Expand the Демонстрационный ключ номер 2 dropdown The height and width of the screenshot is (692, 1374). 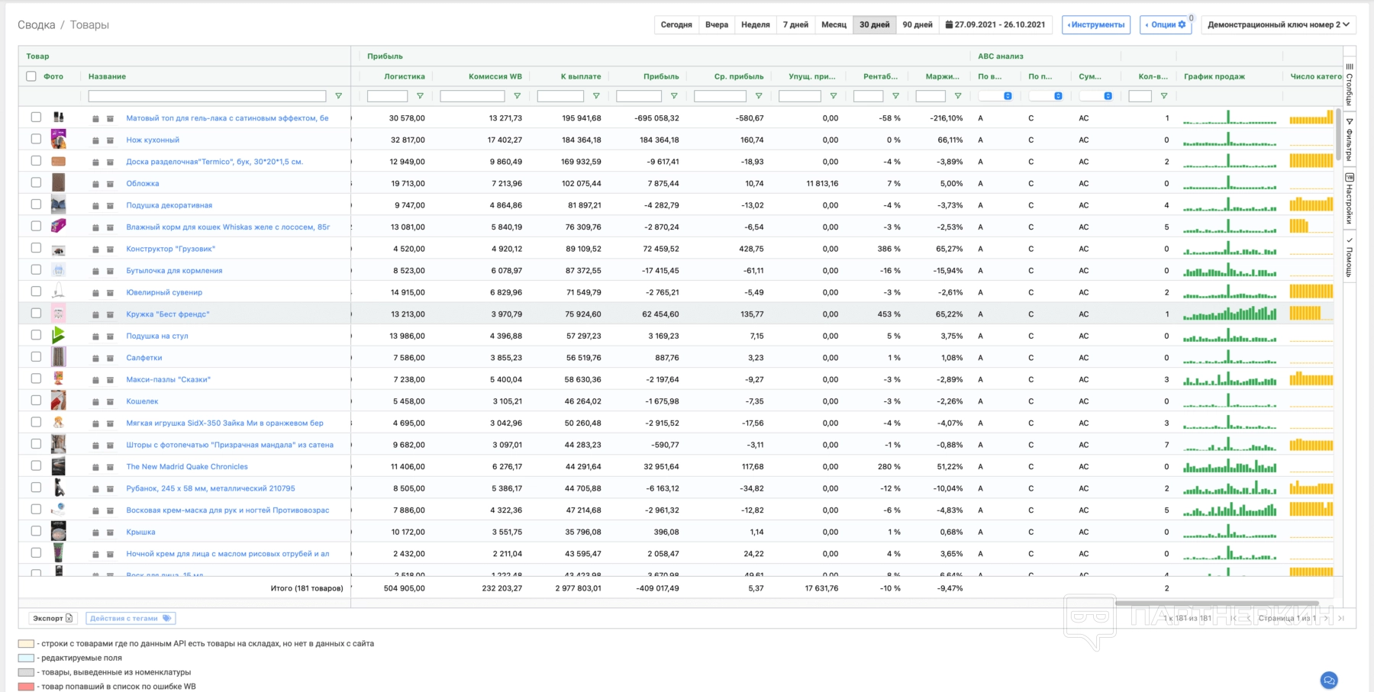pyautogui.click(x=1278, y=24)
